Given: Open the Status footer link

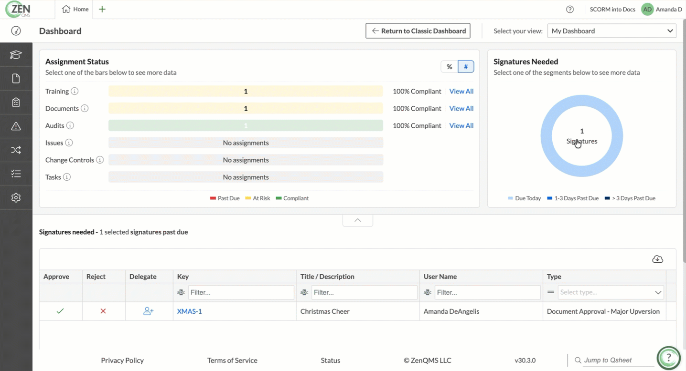Looking at the screenshot, I should [331, 361].
